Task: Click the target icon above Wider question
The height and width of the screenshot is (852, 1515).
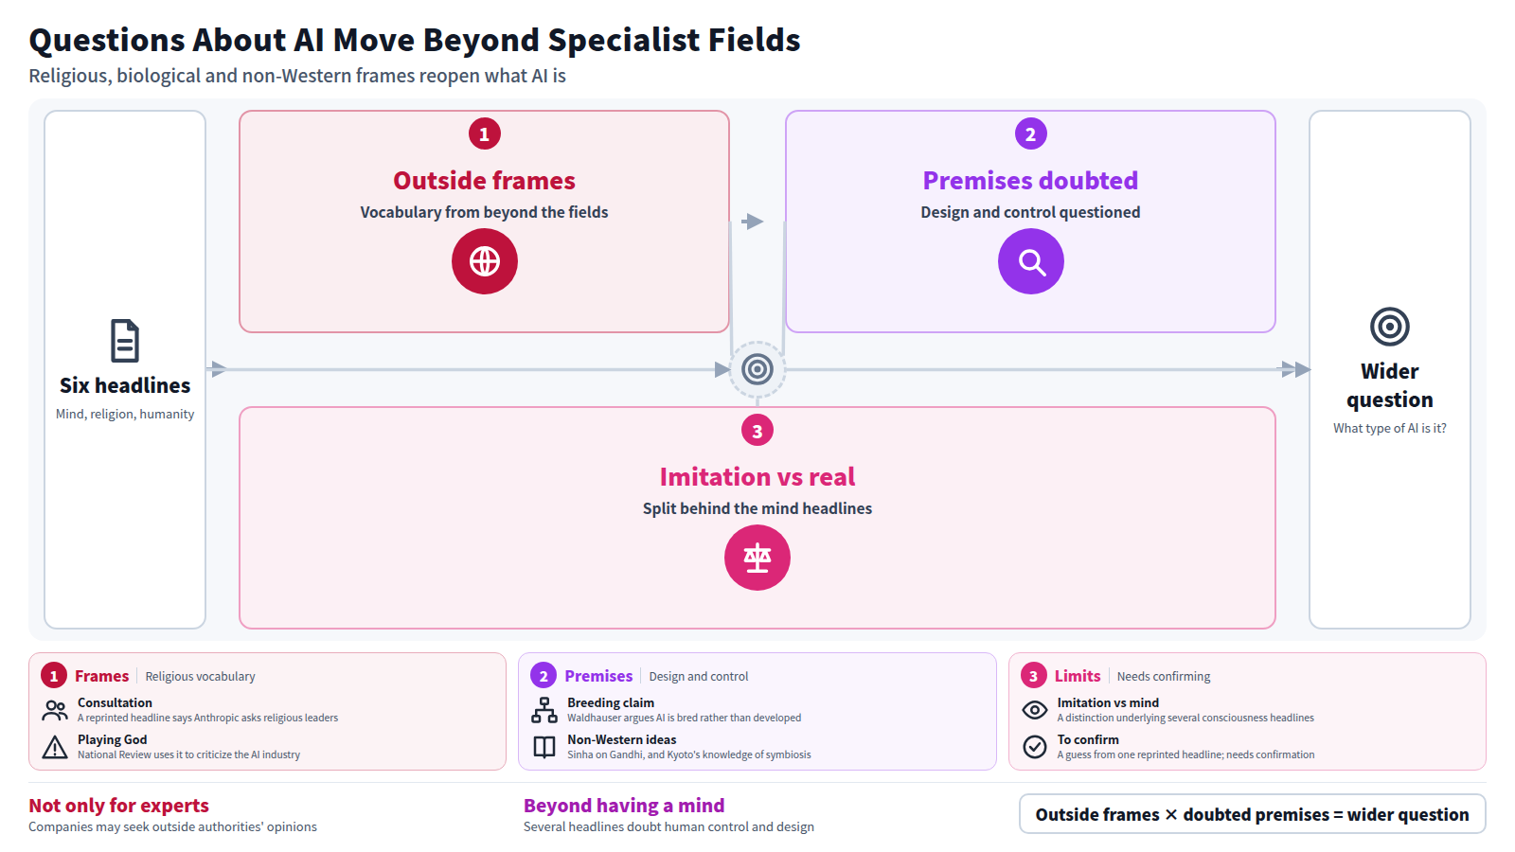Action: [x=1390, y=327]
